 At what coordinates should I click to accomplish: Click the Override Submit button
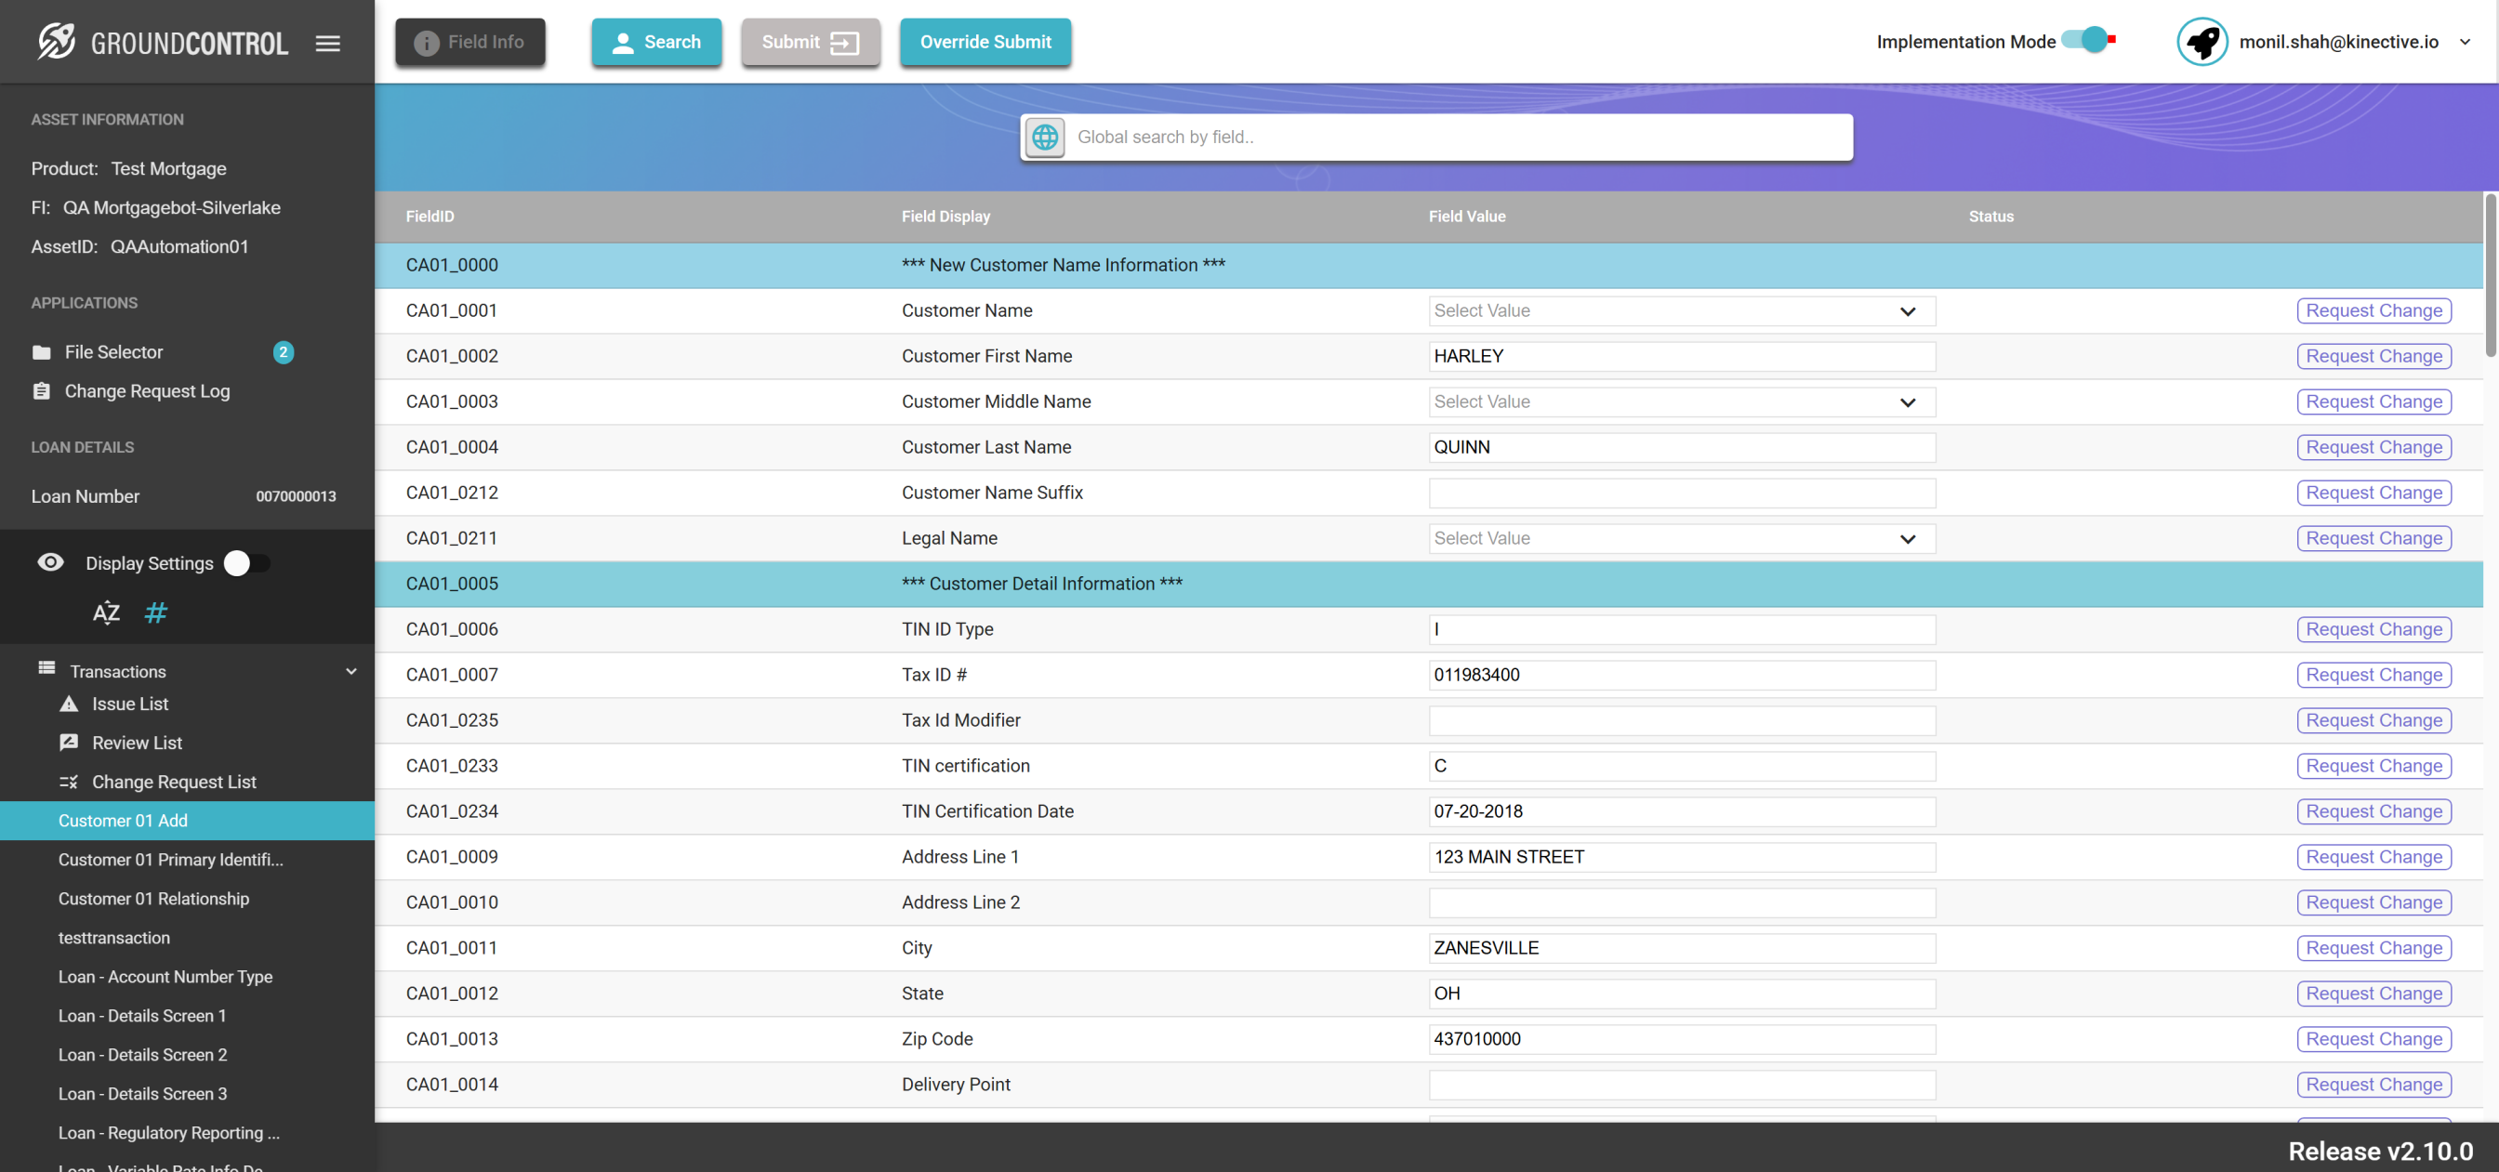coord(985,42)
